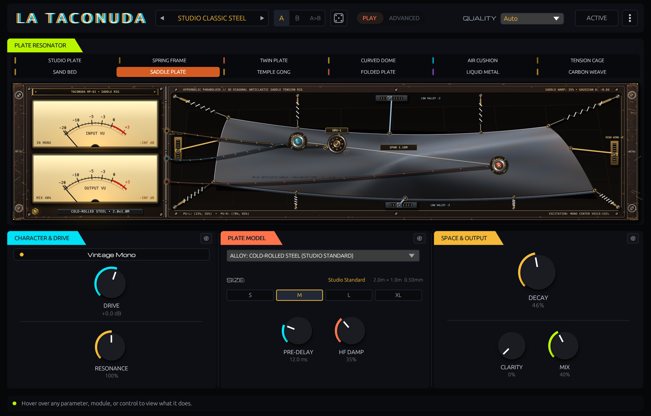Click the High Wing tensioner on right
This screenshot has height=416, width=651.
[615, 152]
